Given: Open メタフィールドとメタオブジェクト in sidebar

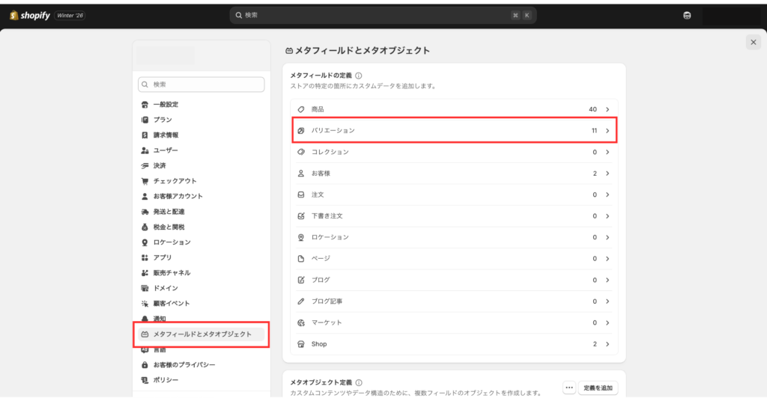Looking at the screenshot, I should 201,334.
